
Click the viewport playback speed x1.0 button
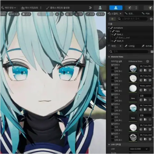pyautogui.click(x=26, y=14)
